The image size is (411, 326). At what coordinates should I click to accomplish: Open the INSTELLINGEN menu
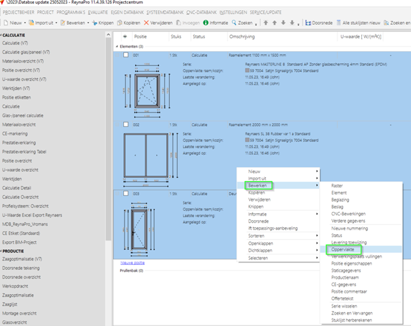coord(233,12)
